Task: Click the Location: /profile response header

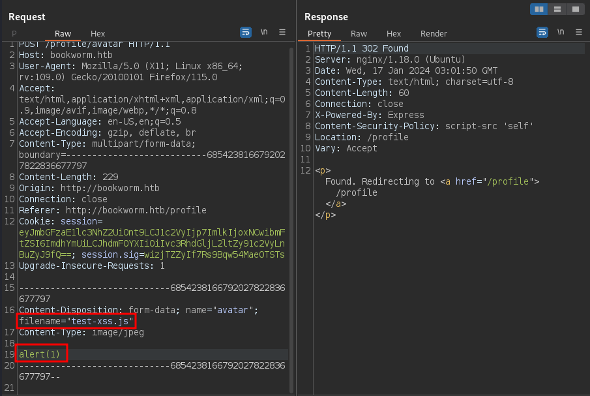Action: pyautogui.click(x=361, y=137)
